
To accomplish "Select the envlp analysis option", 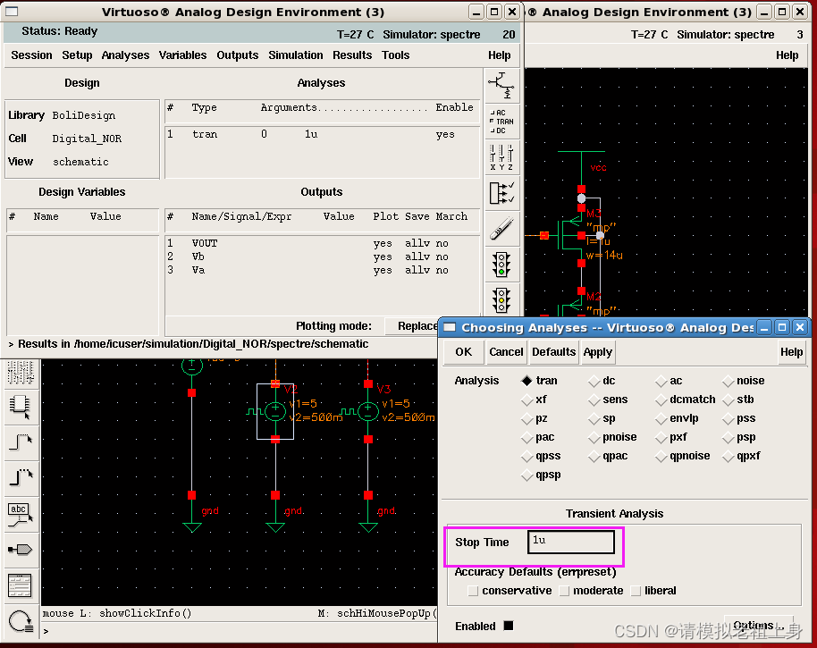I will (x=661, y=418).
